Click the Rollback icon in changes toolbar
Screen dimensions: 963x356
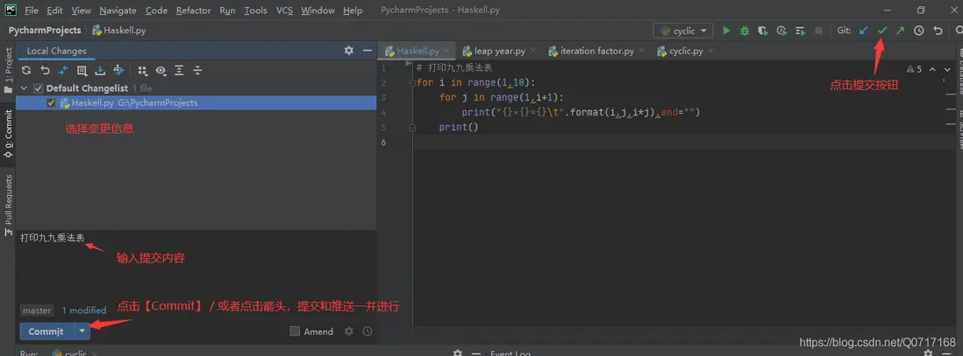pos(45,71)
